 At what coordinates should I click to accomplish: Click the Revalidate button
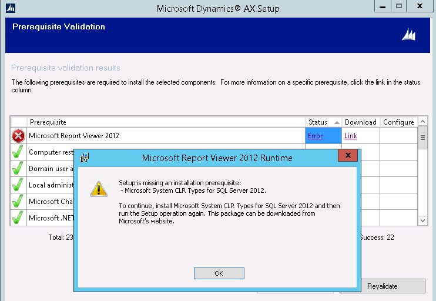pyautogui.click(x=383, y=286)
